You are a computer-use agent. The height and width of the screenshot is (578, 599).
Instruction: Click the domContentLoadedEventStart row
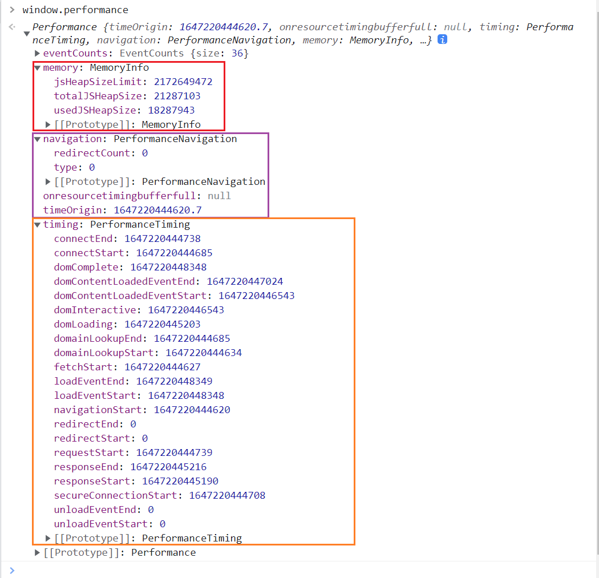point(174,296)
